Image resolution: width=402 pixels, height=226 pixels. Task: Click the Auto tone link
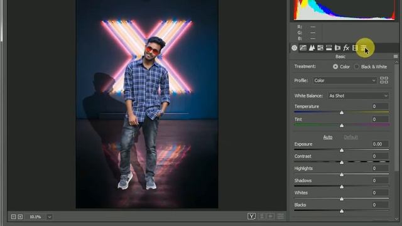click(x=328, y=137)
